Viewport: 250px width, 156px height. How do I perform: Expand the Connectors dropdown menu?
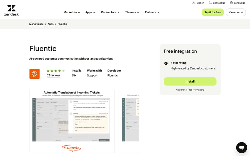110,12
